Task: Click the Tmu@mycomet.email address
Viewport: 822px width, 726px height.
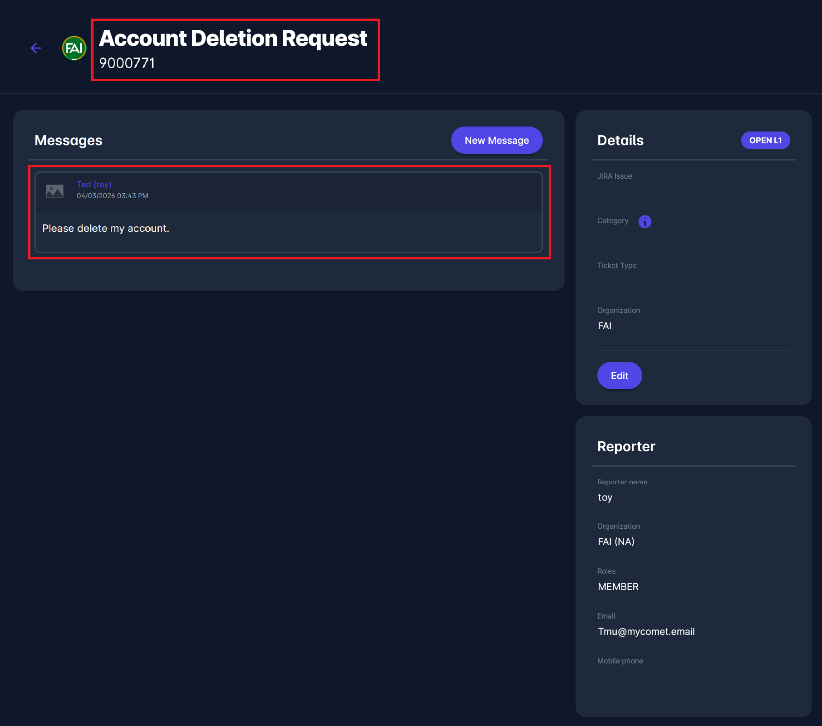Action: 646,632
